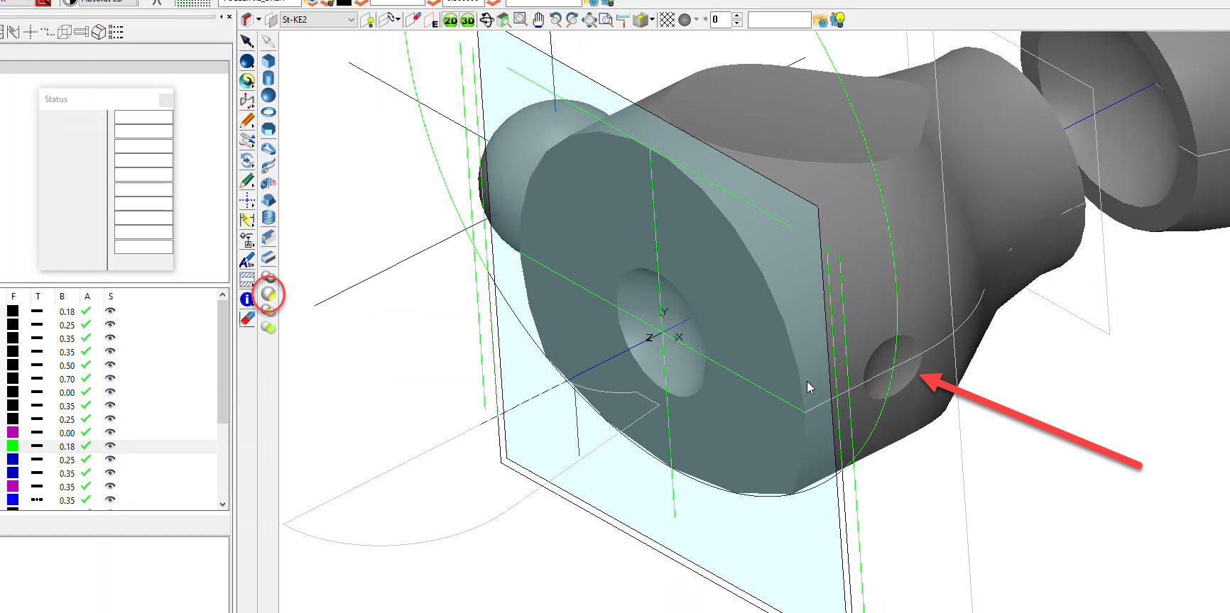Image resolution: width=1230 pixels, height=613 pixels.
Task: Choose the torus solid tool
Action: pos(268,112)
